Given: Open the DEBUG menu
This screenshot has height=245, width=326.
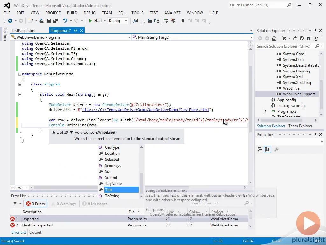Looking at the screenshot, I should pyautogui.click(x=89, y=13).
